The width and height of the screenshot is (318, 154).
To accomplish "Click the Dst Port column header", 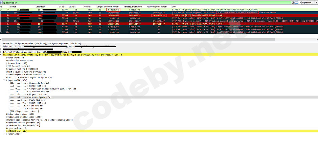I will tap(72, 7).
